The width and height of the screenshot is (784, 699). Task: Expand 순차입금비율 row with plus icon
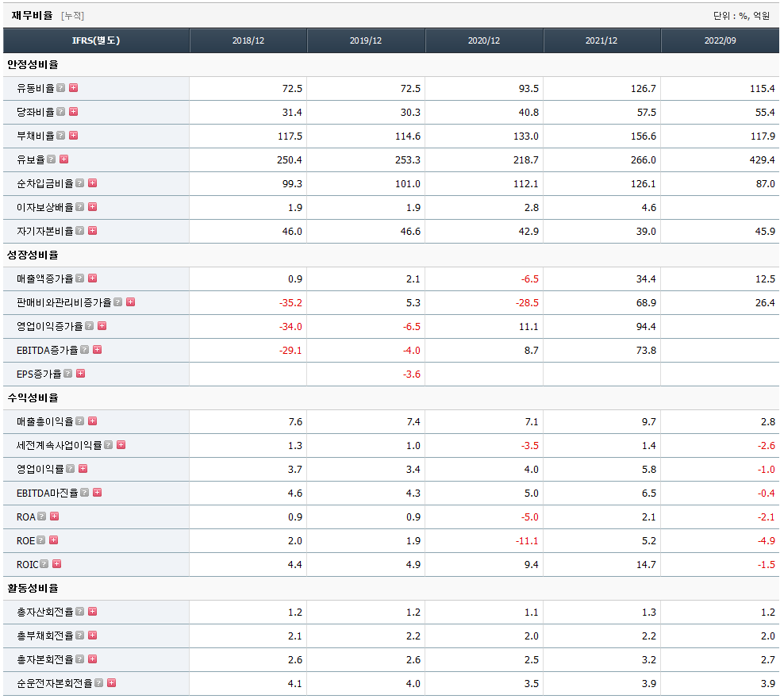point(93,183)
